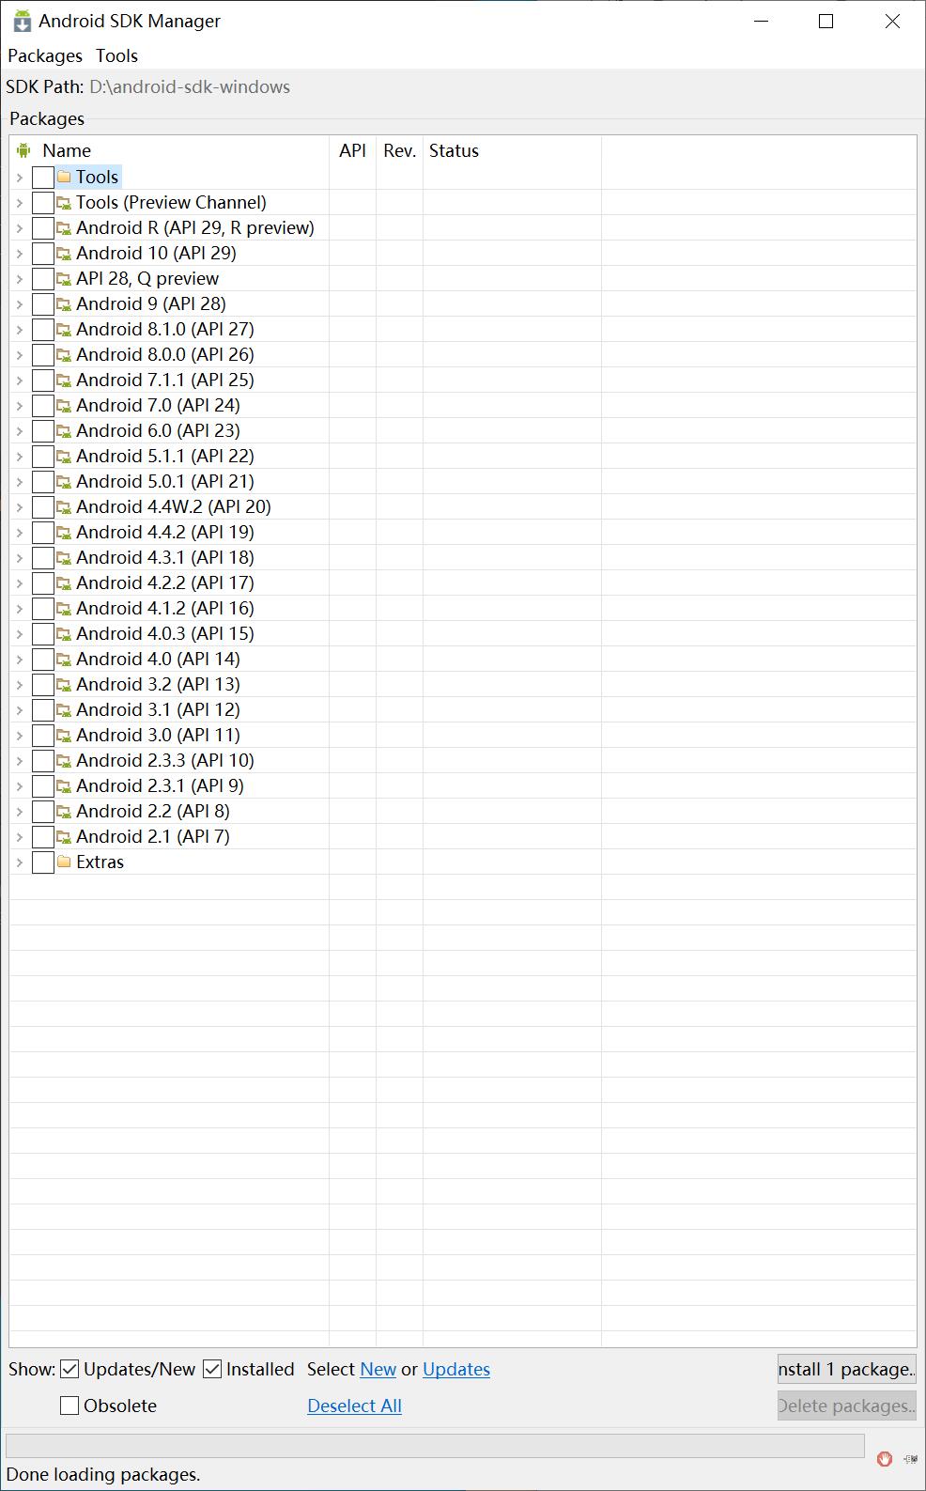Click the Android SDK Manager title bar icon
926x1491 pixels.
[22, 21]
